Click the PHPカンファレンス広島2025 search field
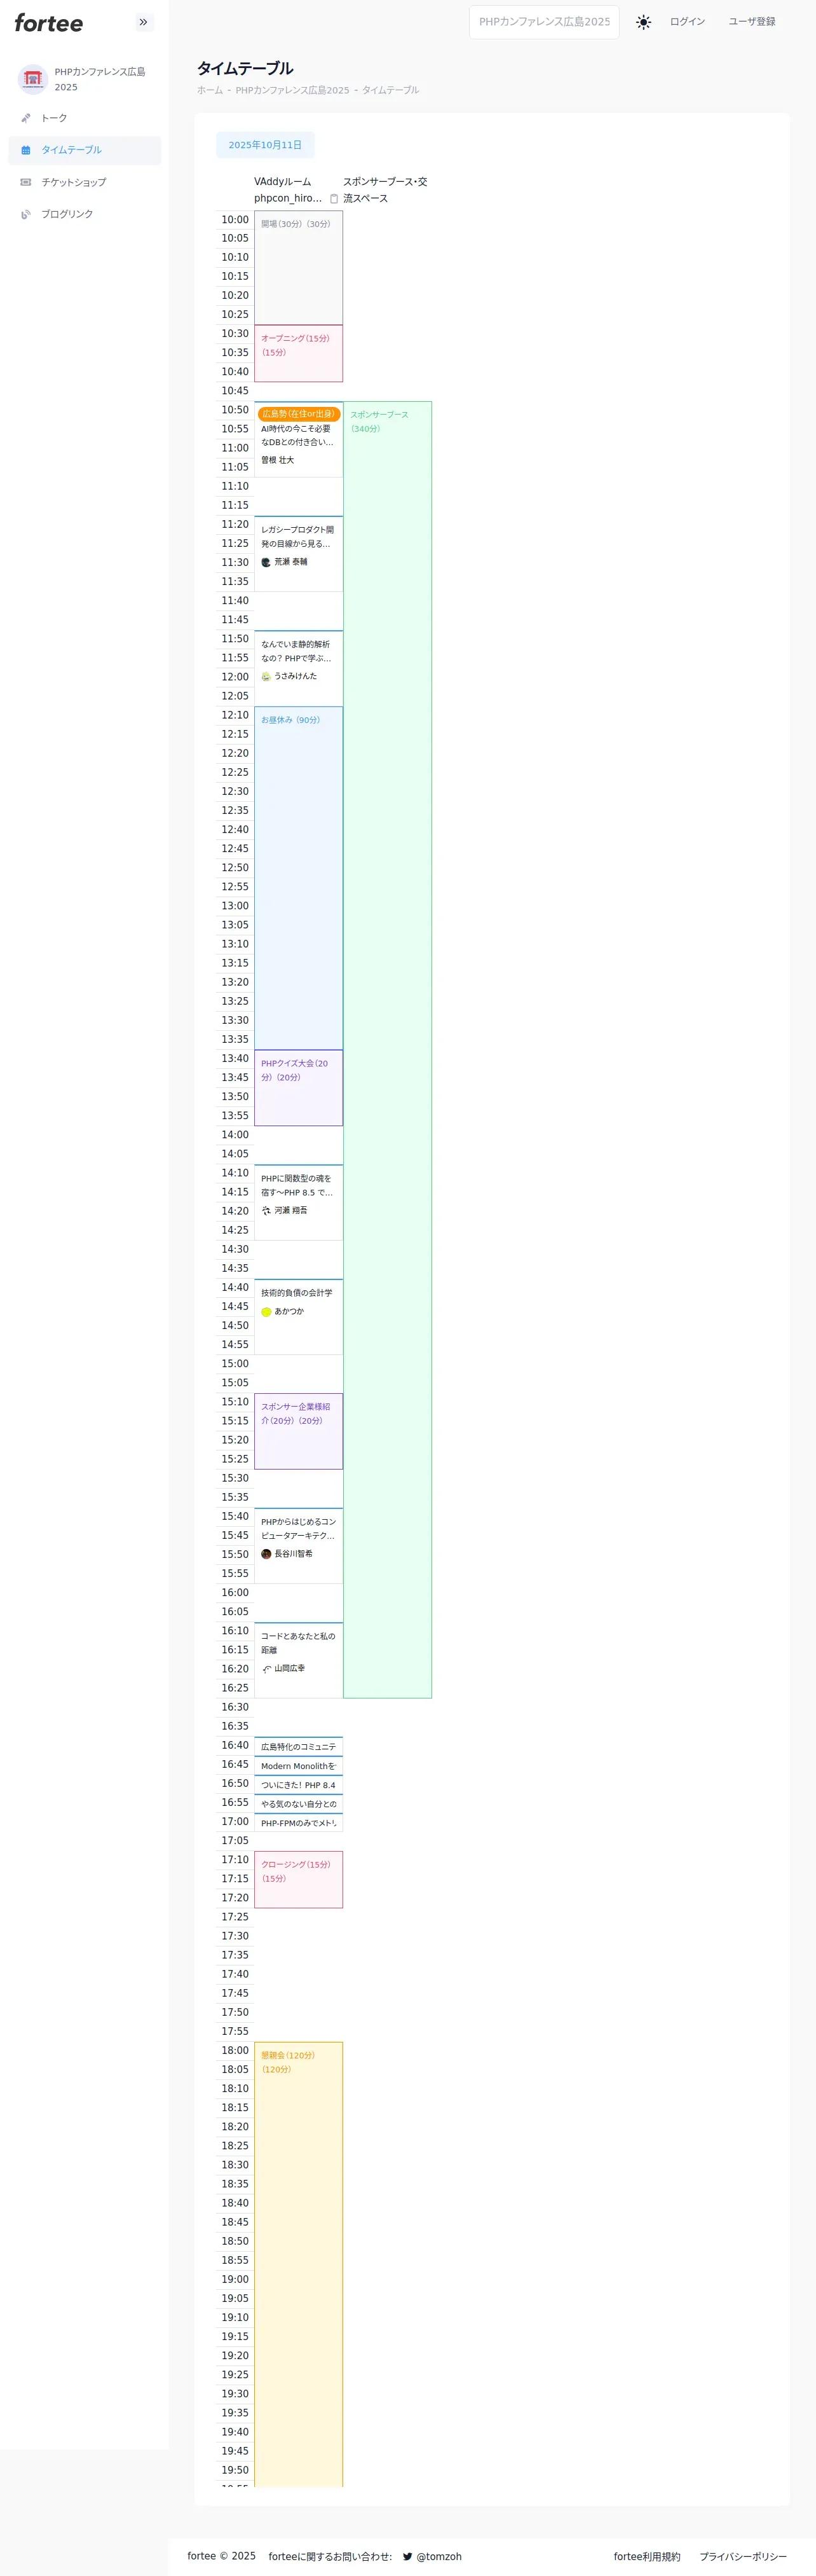Screen dimensions: 816x2576 click(544, 22)
